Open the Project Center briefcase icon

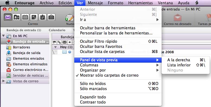click(x=51, y=17)
